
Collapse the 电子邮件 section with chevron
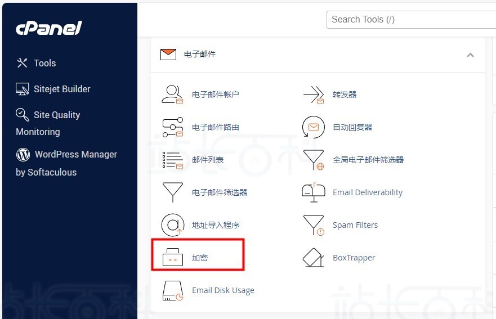coord(470,55)
